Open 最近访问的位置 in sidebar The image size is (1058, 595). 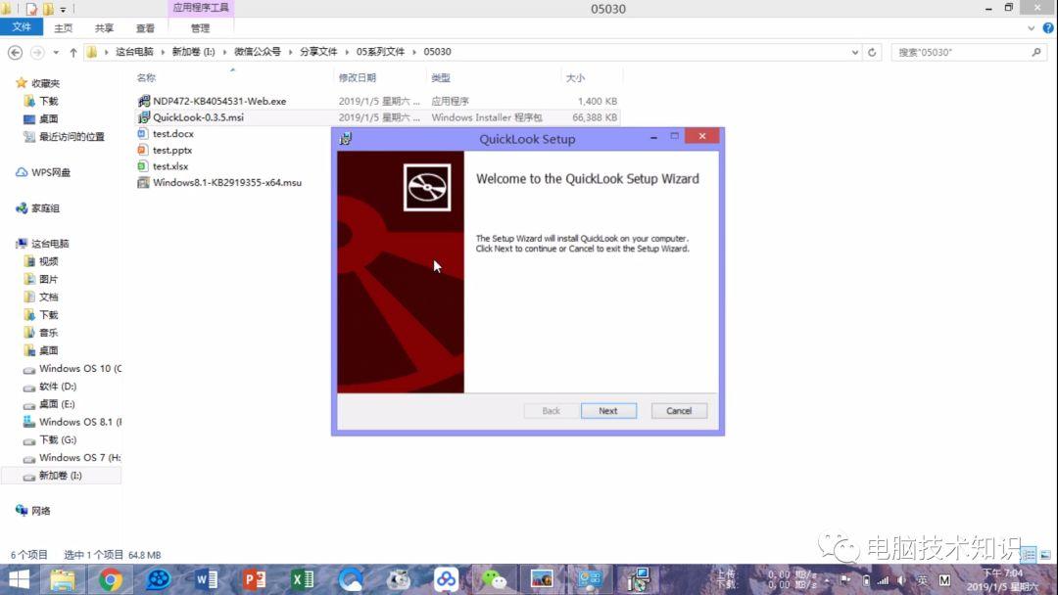72,137
